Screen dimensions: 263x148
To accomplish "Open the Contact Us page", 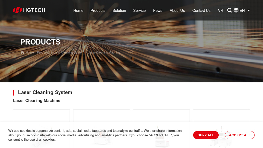I will 201,10.
